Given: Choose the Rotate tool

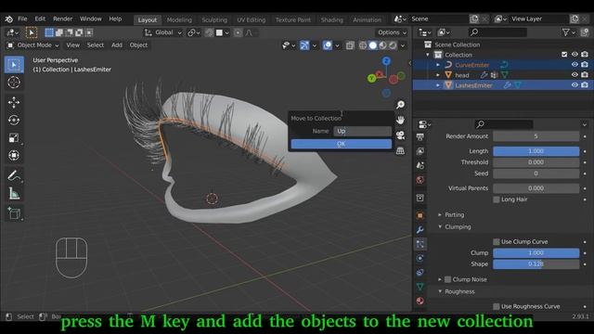Looking at the screenshot, I should tap(14, 120).
